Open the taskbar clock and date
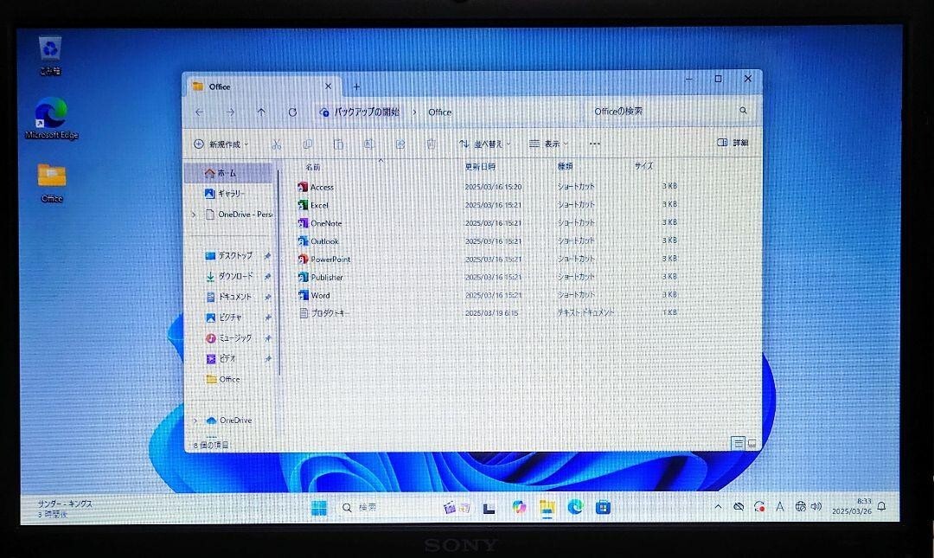The height and width of the screenshot is (558, 934). click(851, 506)
